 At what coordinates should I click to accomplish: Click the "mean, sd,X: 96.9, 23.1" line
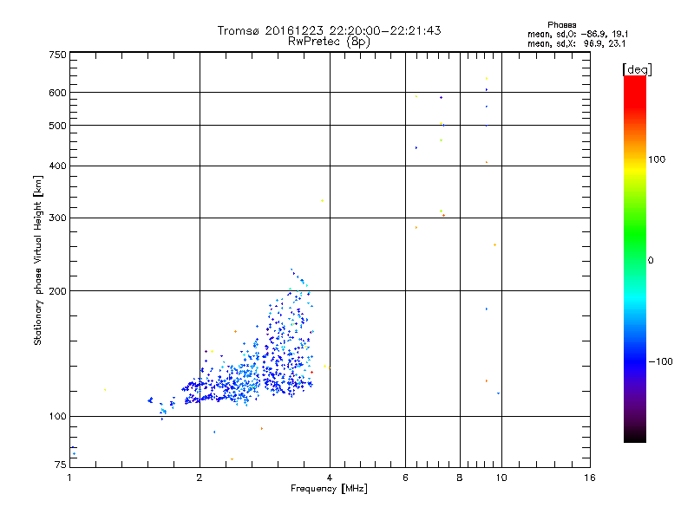tap(576, 44)
